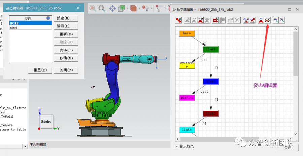The width and height of the screenshot is (303, 156).
Task: Click the 新建(N)... button
Action: click(x=66, y=18)
